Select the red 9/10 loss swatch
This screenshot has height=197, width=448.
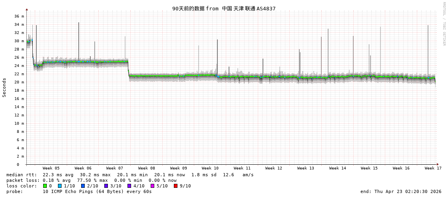point(175,186)
